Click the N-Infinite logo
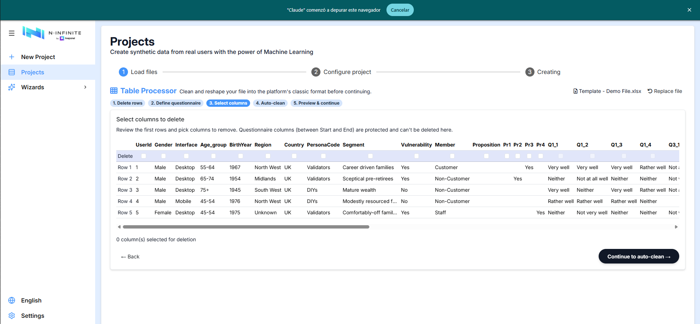700x324 pixels. 52,33
